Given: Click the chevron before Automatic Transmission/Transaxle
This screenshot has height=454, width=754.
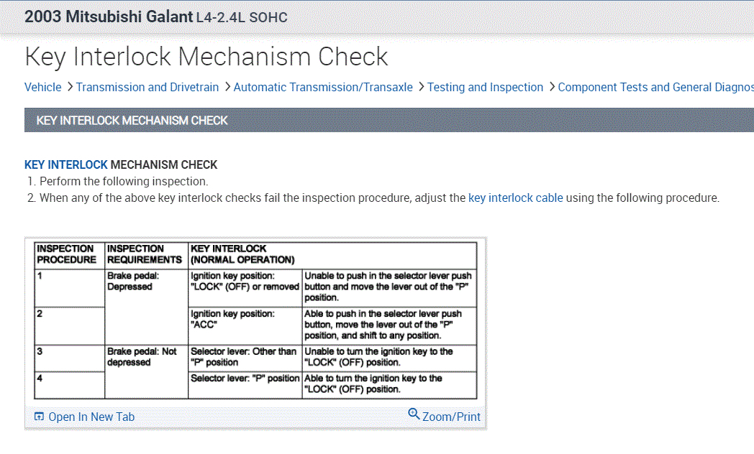Looking at the screenshot, I should click(227, 87).
